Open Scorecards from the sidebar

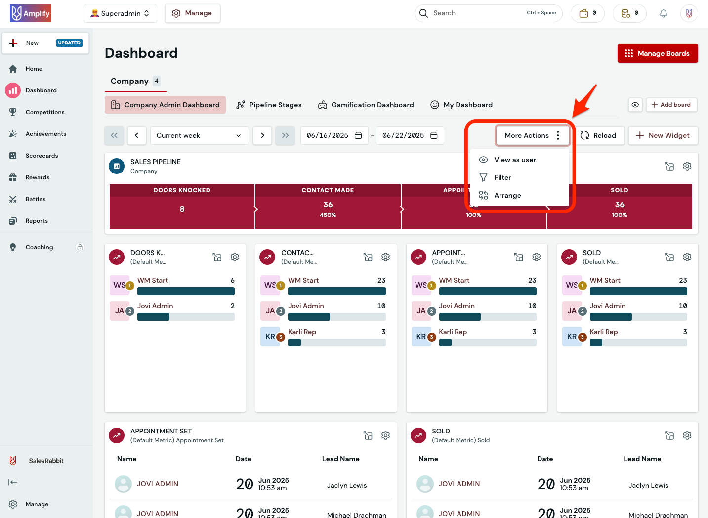pos(42,156)
